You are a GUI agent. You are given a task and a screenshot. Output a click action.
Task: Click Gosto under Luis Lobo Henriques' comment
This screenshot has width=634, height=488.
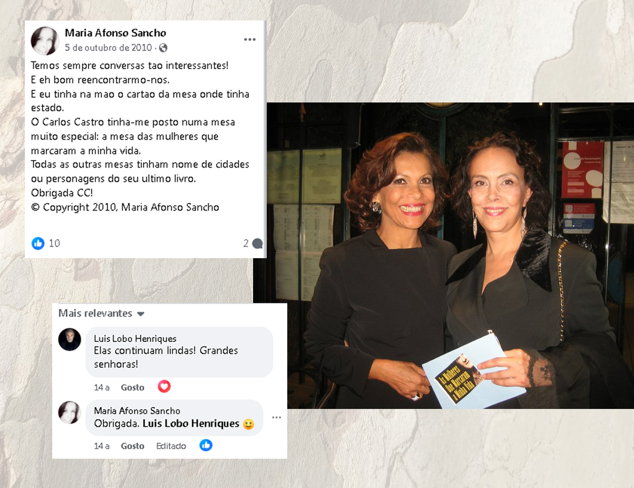click(133, 387)
